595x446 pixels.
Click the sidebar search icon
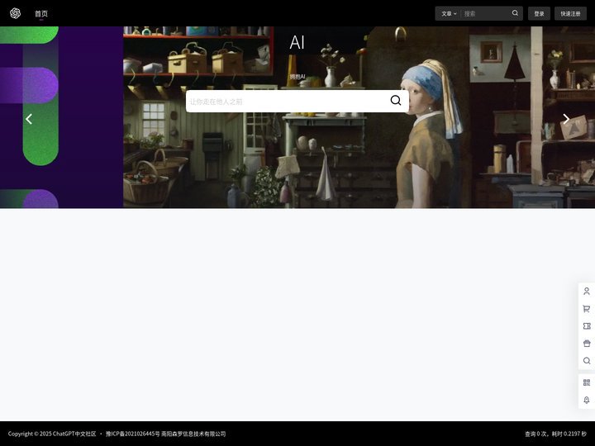(x=587, y=361)
